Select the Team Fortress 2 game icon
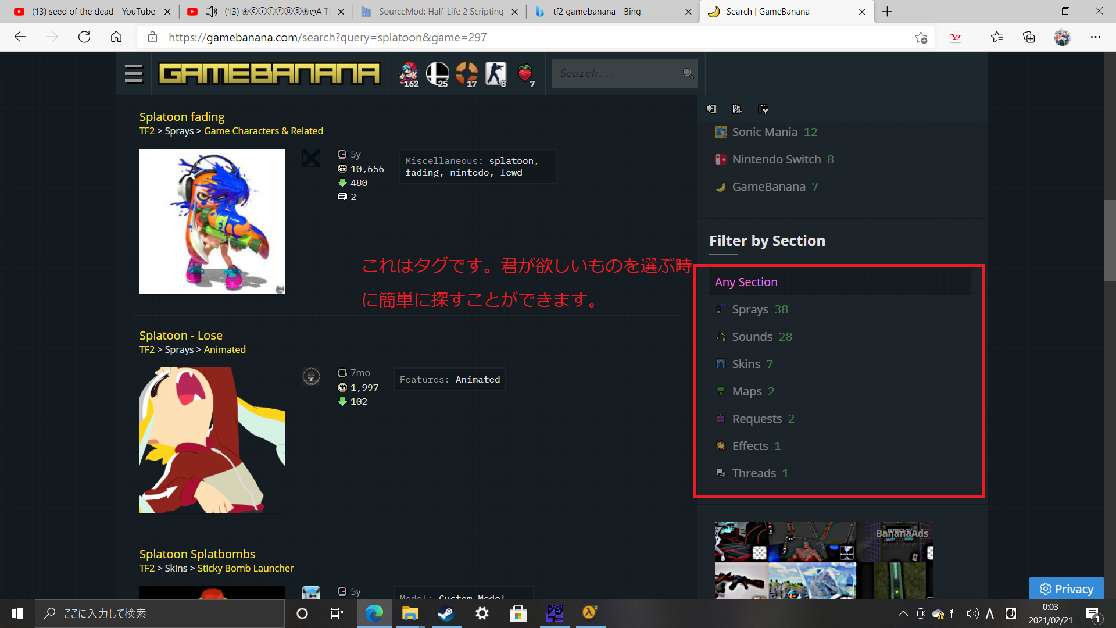 click(x=466, y=73)
